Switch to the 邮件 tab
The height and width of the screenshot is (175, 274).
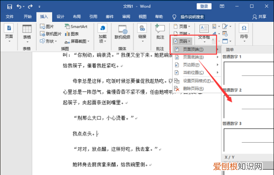coord(110,16)
